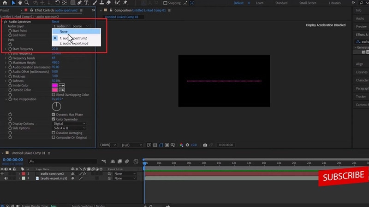
Task: Click the Outside Color swatch
Action: click(55, 90)
